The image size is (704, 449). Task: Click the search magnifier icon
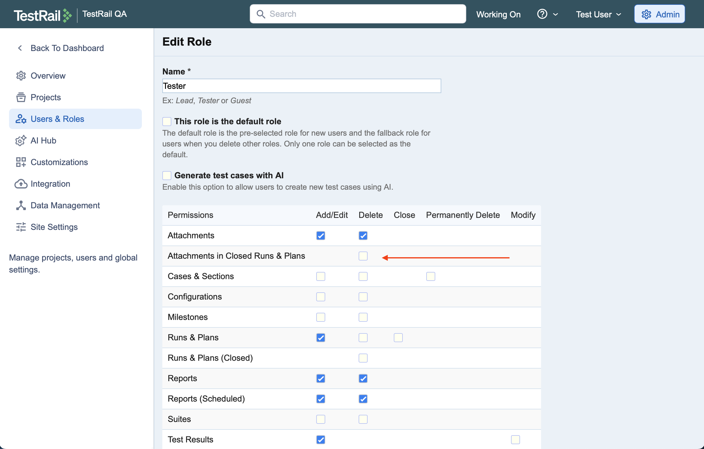tap(261, 14)
